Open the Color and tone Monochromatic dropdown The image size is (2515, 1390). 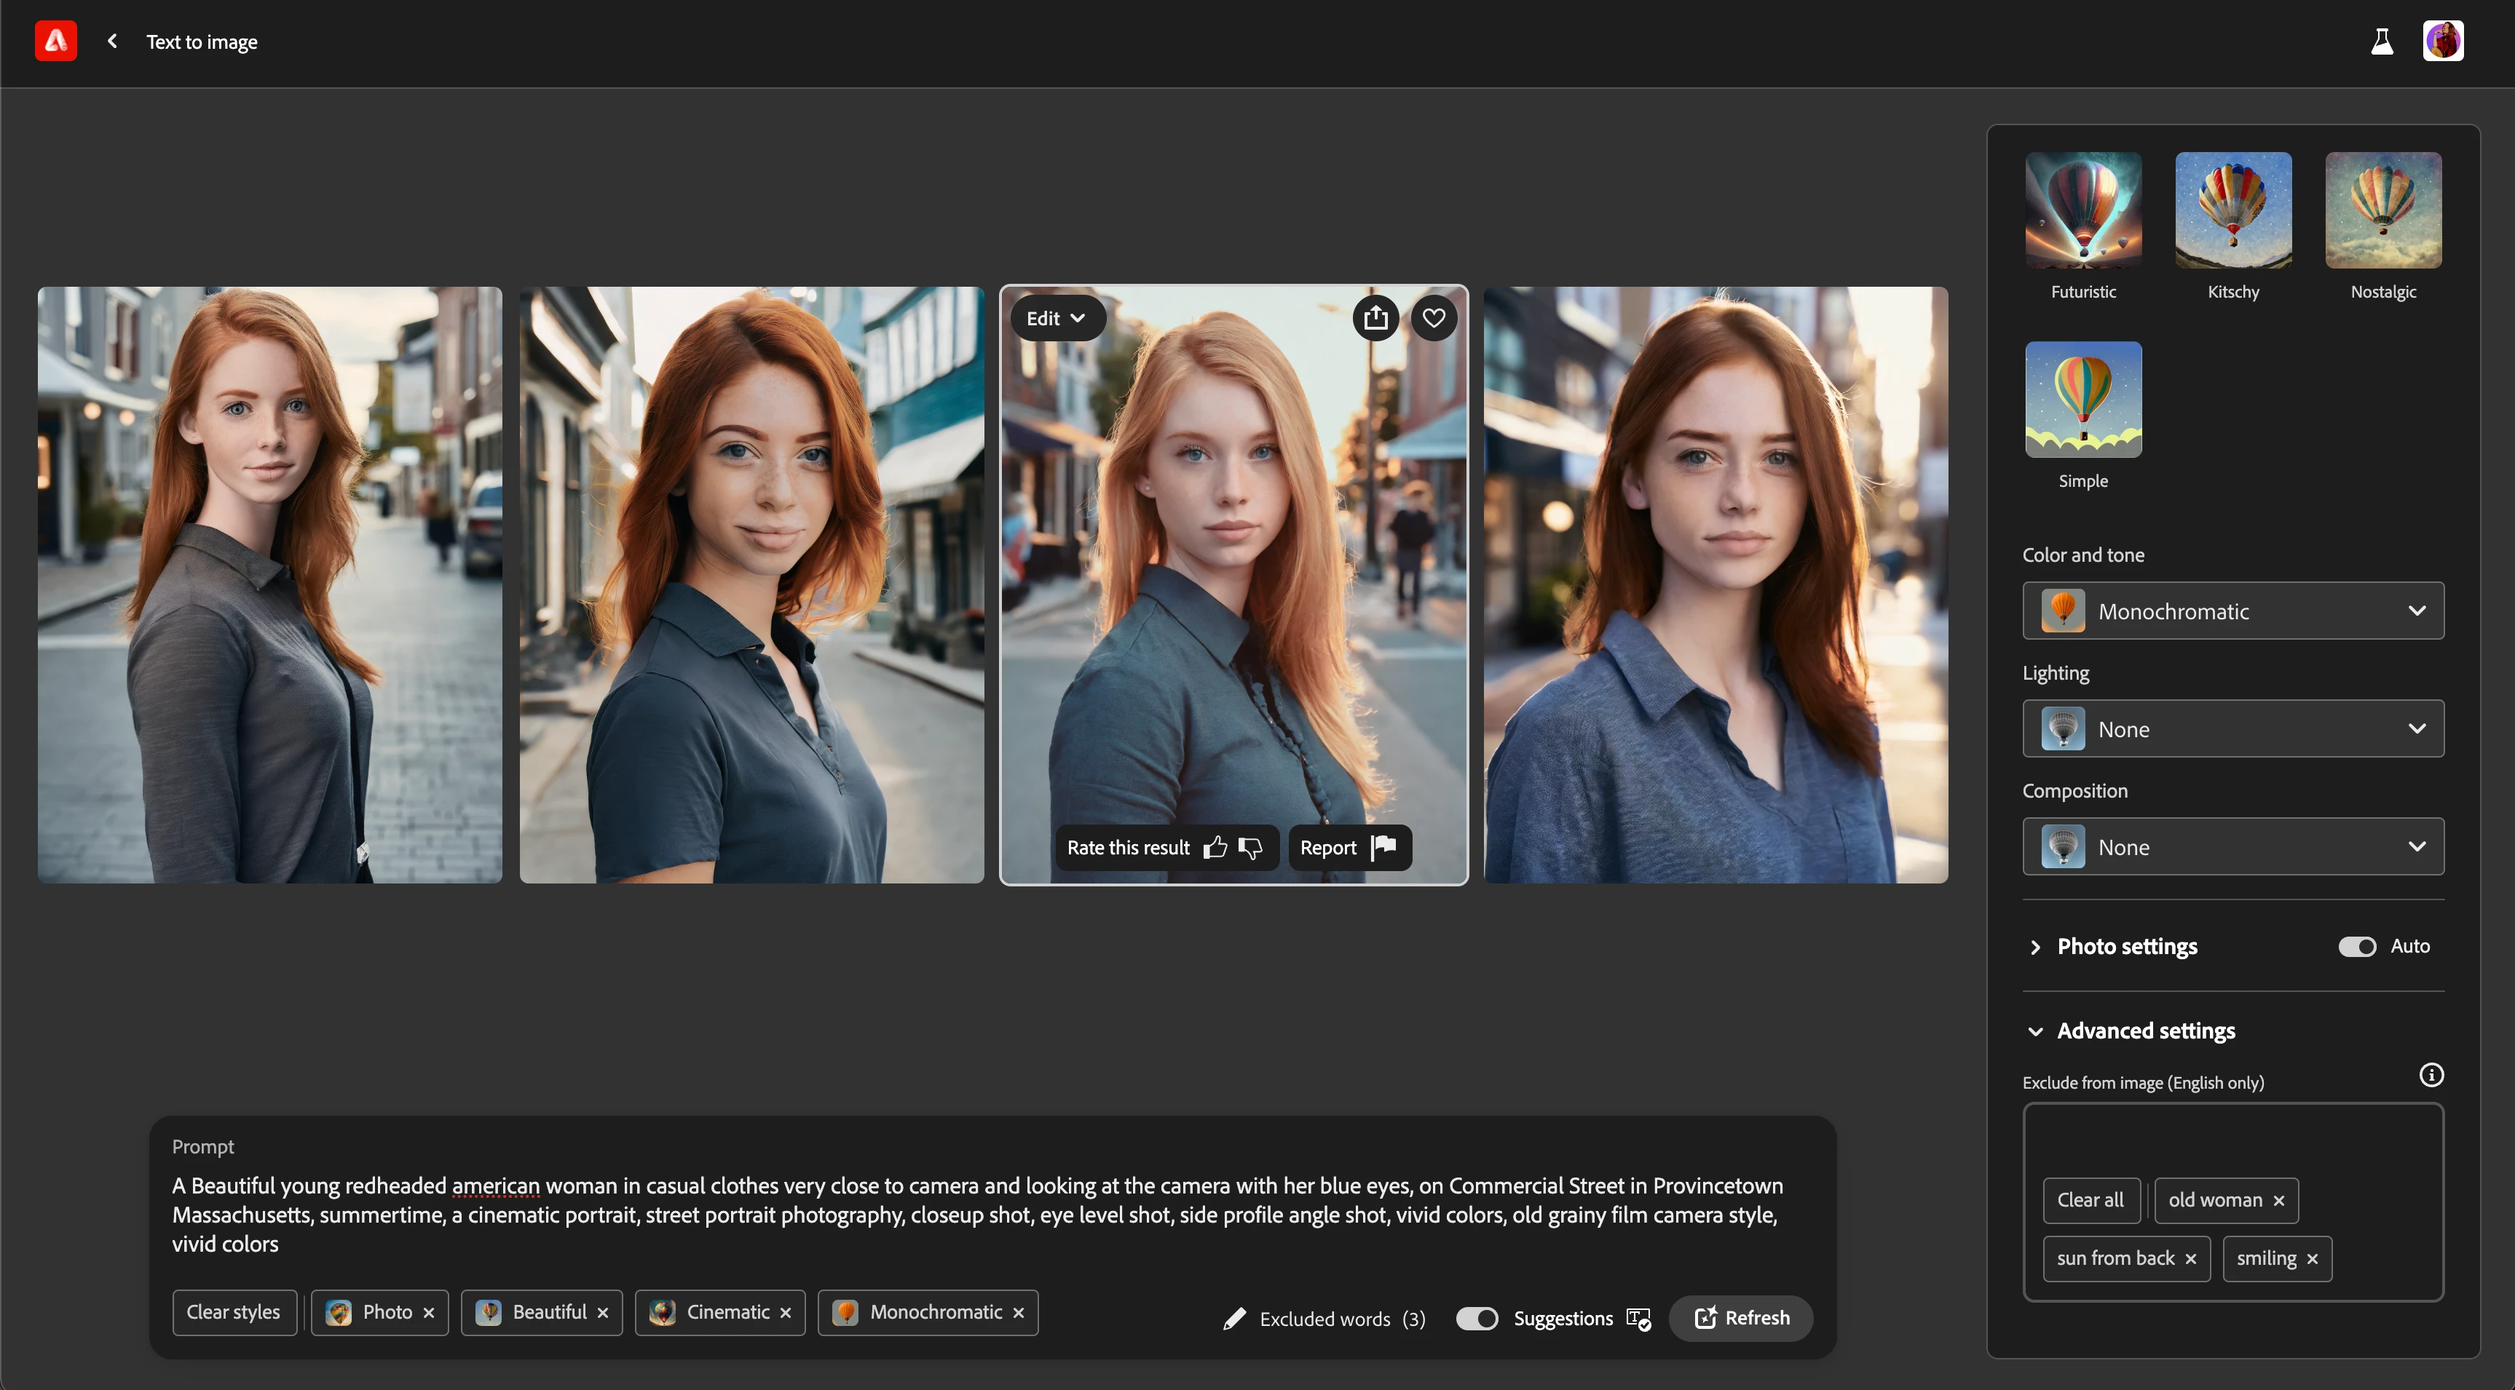[2232, 611]
